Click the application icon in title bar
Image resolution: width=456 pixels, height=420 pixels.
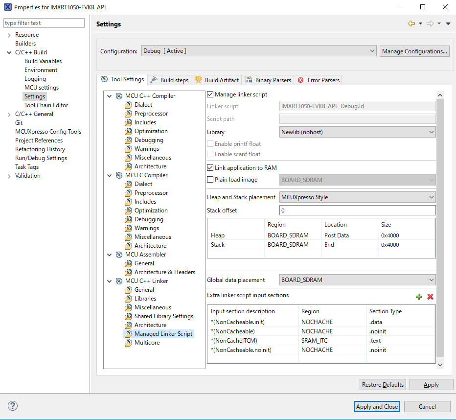(x=8, y=7)
